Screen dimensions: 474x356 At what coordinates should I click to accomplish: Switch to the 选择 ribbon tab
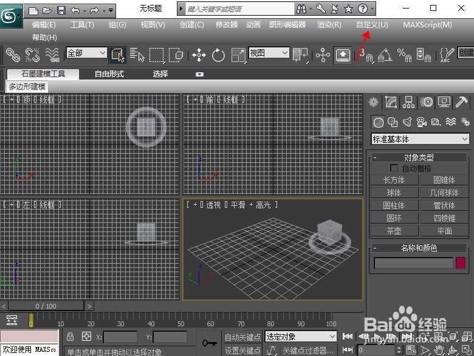(x=160, y=74)
